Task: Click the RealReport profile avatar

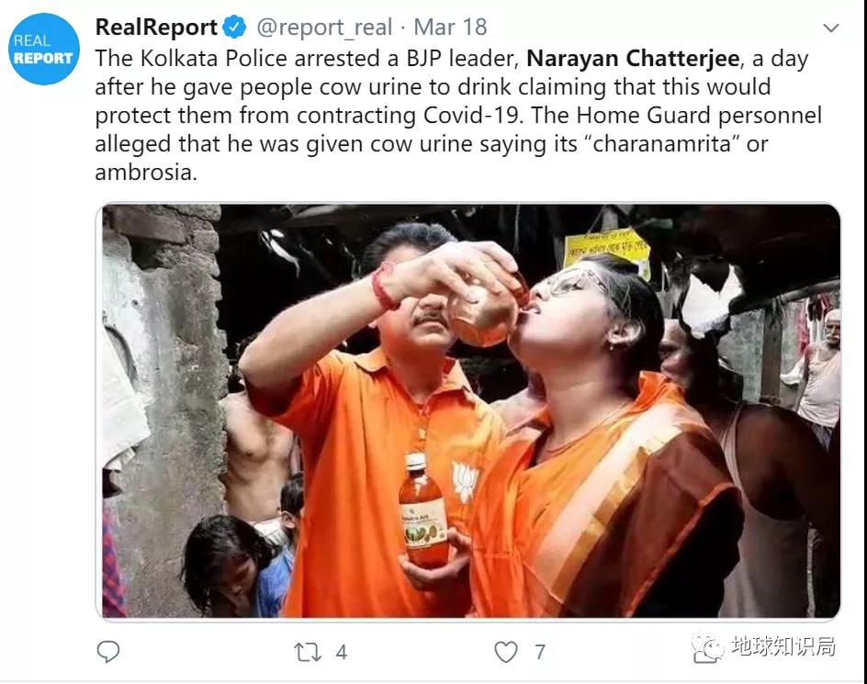Action: pyautogui.click(x=44, y=50)
